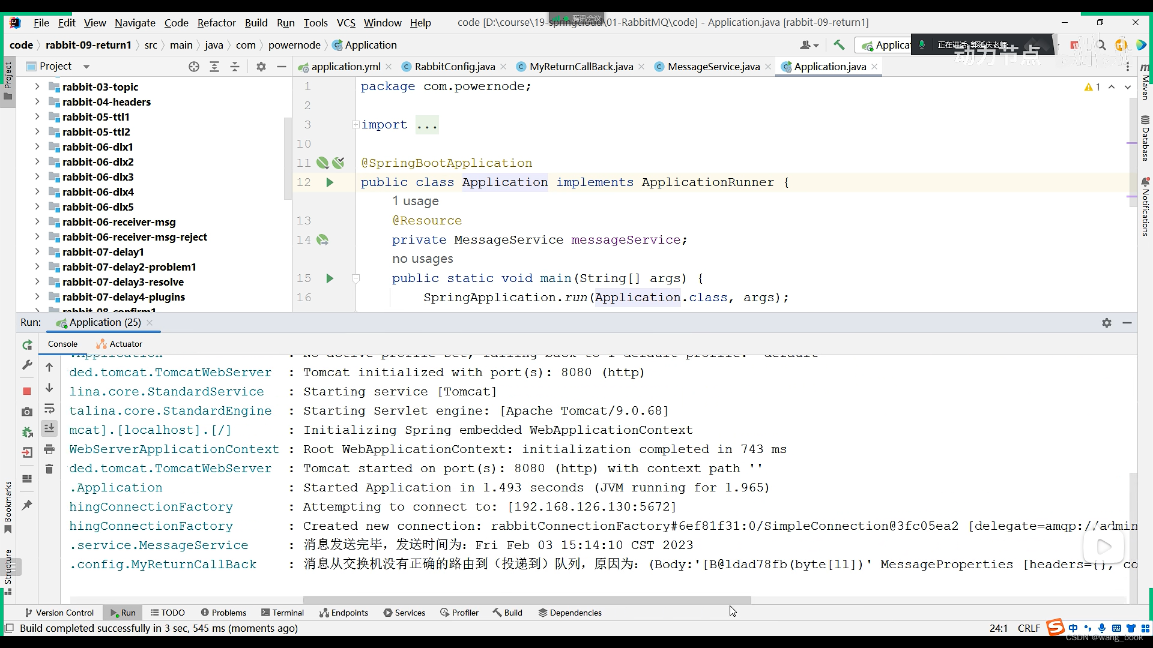Viewport: 1153px width, 648px height.
Task: Stop the running application
Action: pos(27,391)
